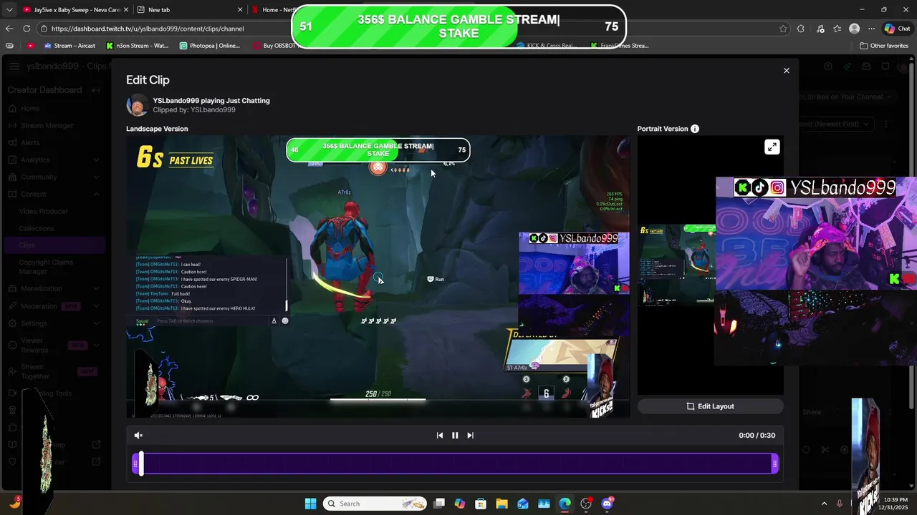Open the media control music note icon
Viewport: 917px width, 515px height.
coord(820,29)
